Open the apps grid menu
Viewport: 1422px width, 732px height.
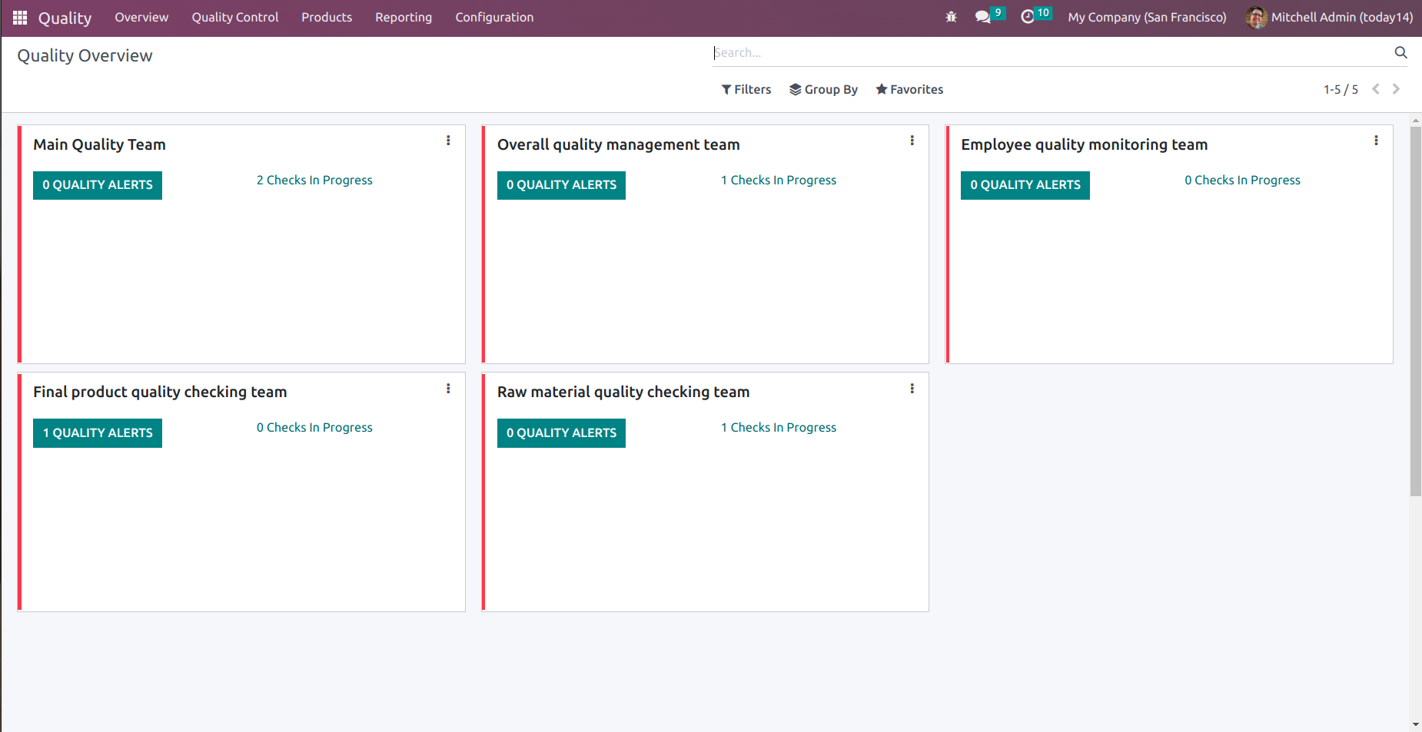19,17
